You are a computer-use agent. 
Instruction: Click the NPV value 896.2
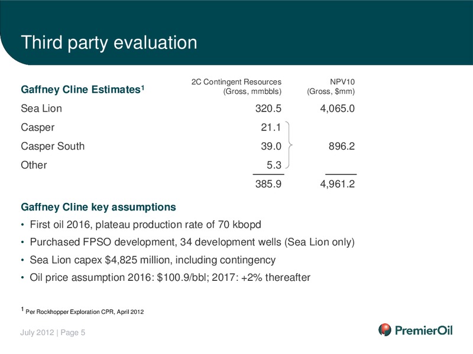[342, 146]
